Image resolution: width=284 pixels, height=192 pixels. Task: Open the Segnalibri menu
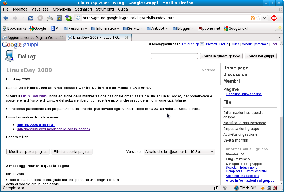[83, 9]
